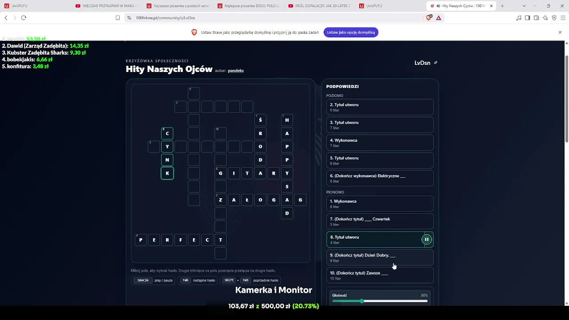This screenshot has height=320, width=569.
Task: Switch to MIĘCZAKI PRZYŁAPANI W MAKU tab
Action: [x=107, y=6]
